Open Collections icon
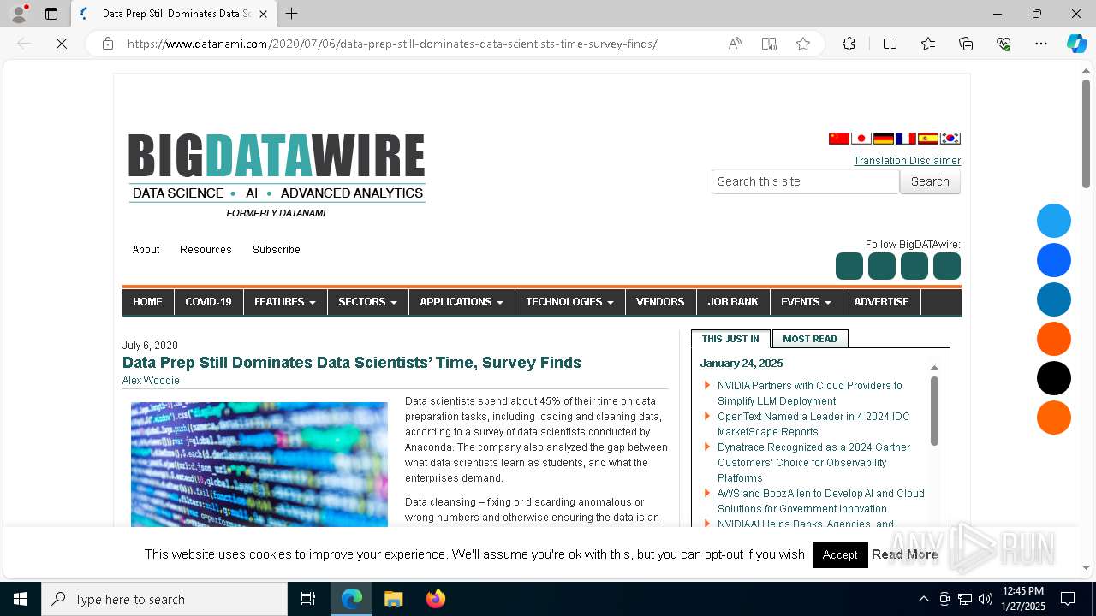This screenshot has width=1096, height=616. tap(966, 44)
